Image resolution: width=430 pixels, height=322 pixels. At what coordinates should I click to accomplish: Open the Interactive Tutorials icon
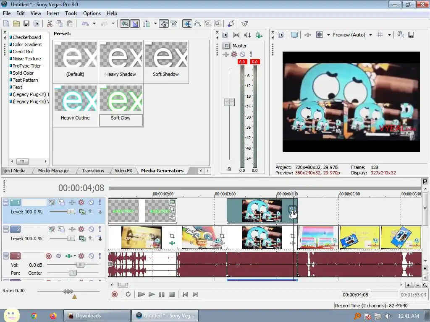pos(231,23)
